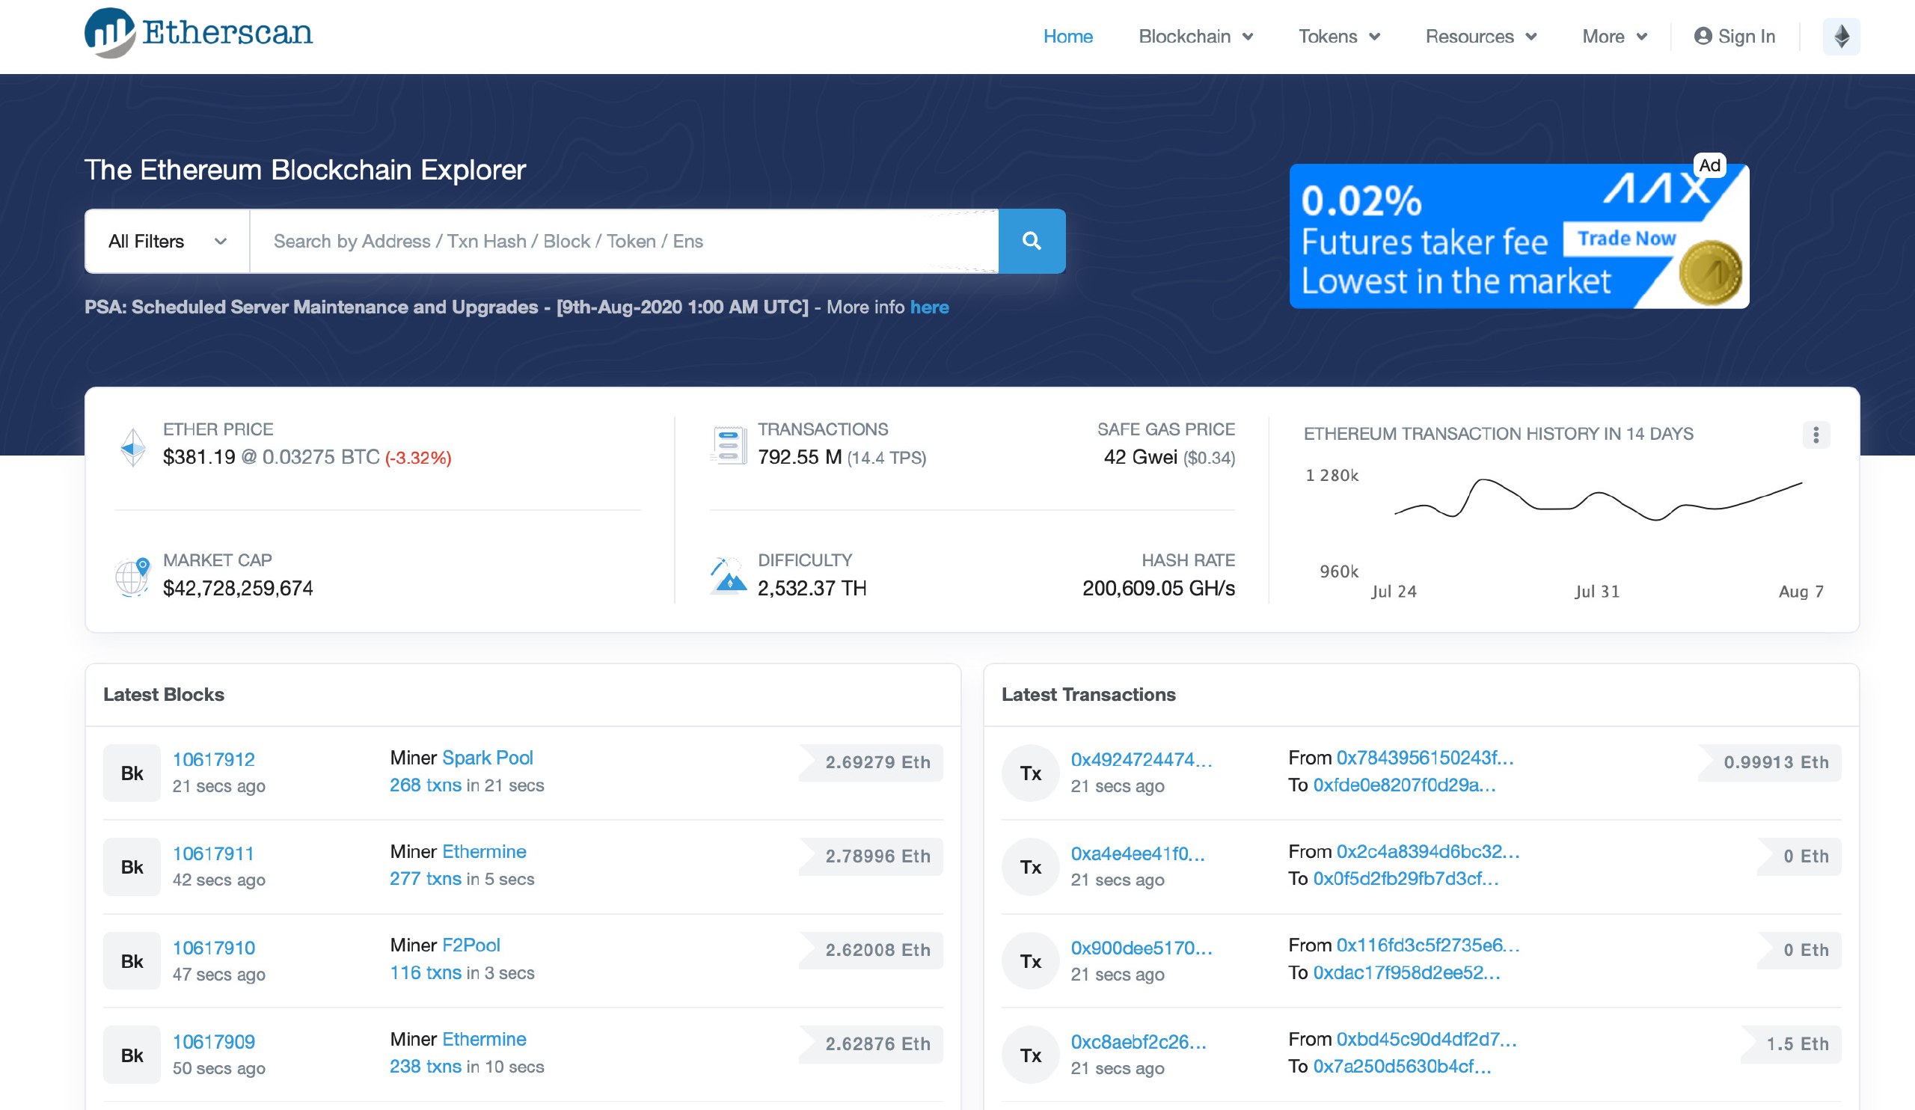Expand the More menu
This screenshot has width=1915, height=1110.
(x=1615, y=37)
